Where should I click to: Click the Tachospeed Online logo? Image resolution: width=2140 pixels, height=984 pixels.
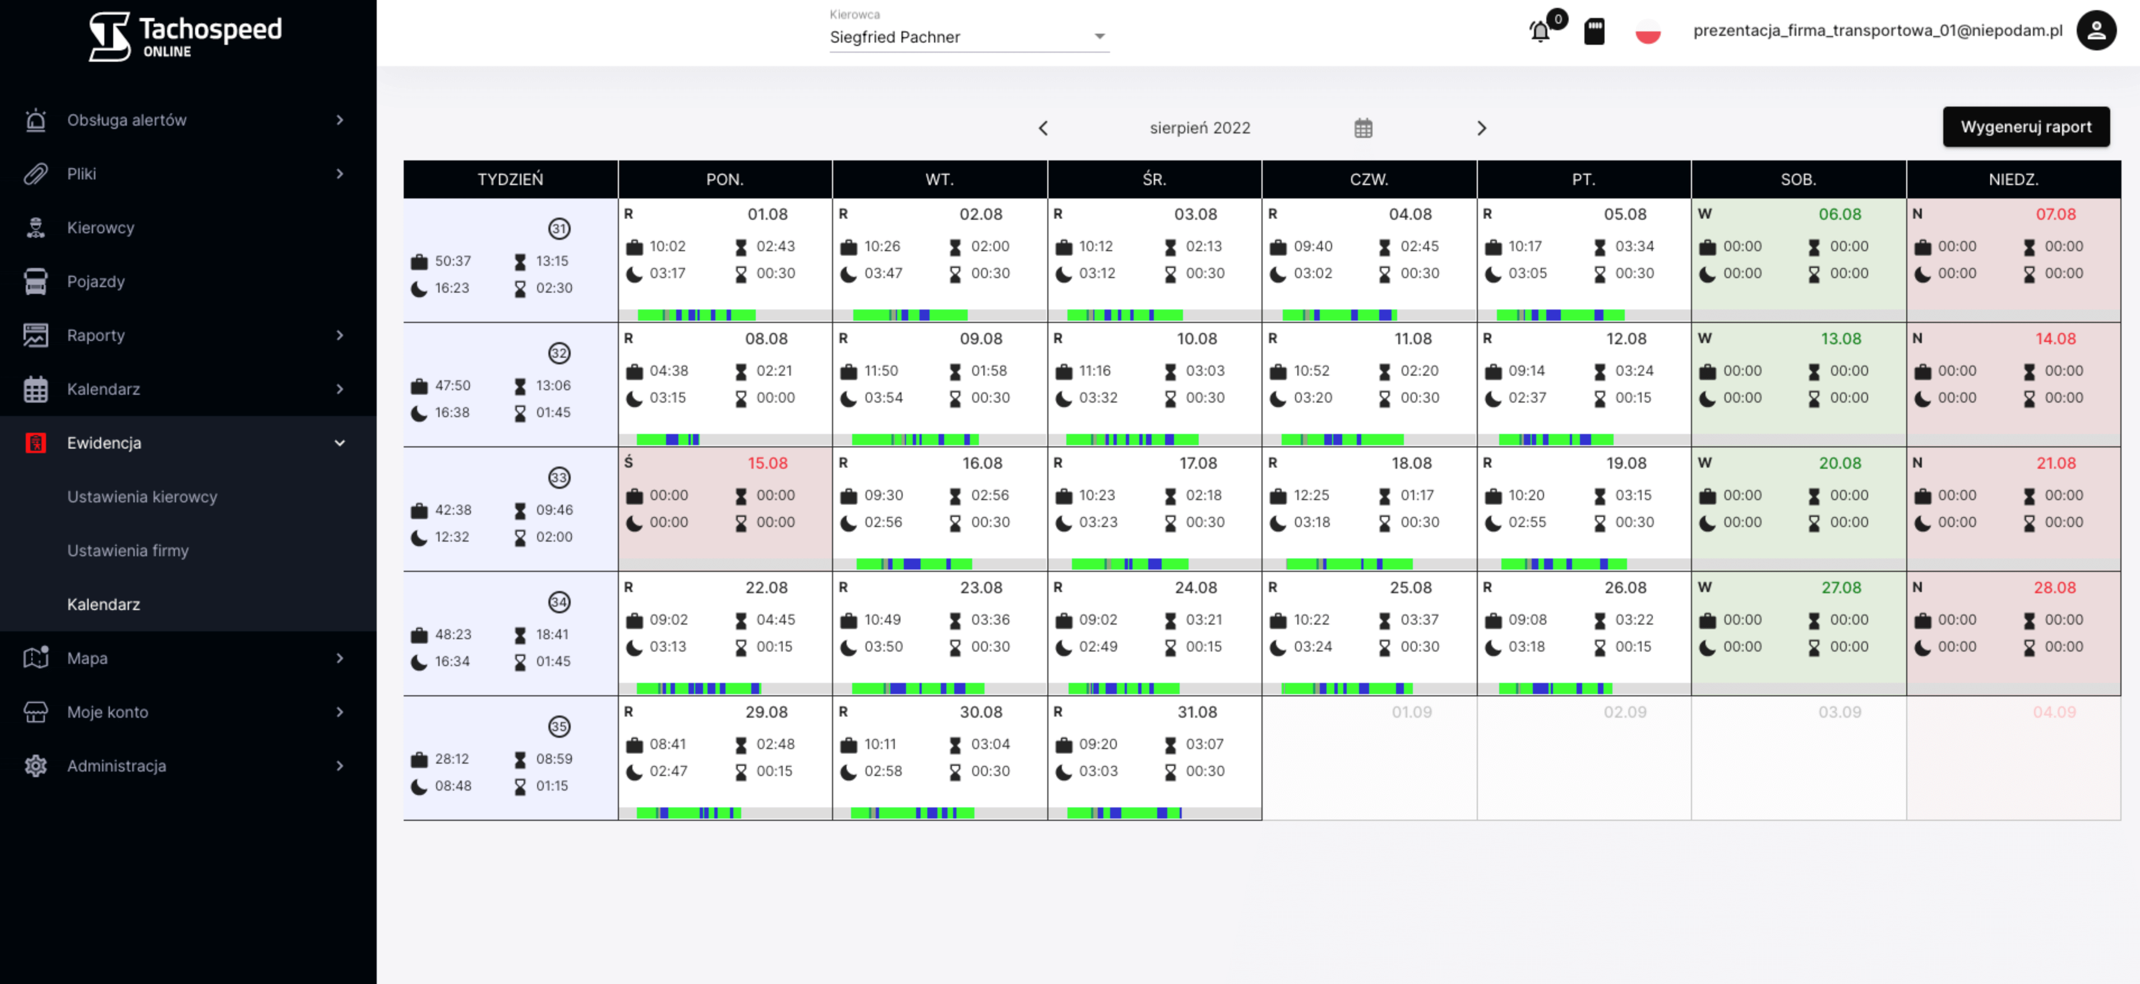[185, 36]
